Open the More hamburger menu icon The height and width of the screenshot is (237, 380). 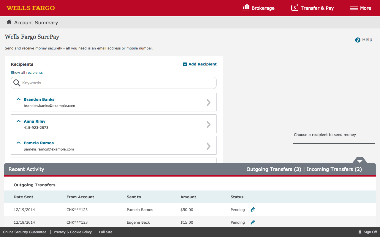click(354, 8)
